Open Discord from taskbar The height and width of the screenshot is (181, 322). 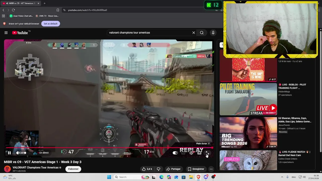pos(206,177)
